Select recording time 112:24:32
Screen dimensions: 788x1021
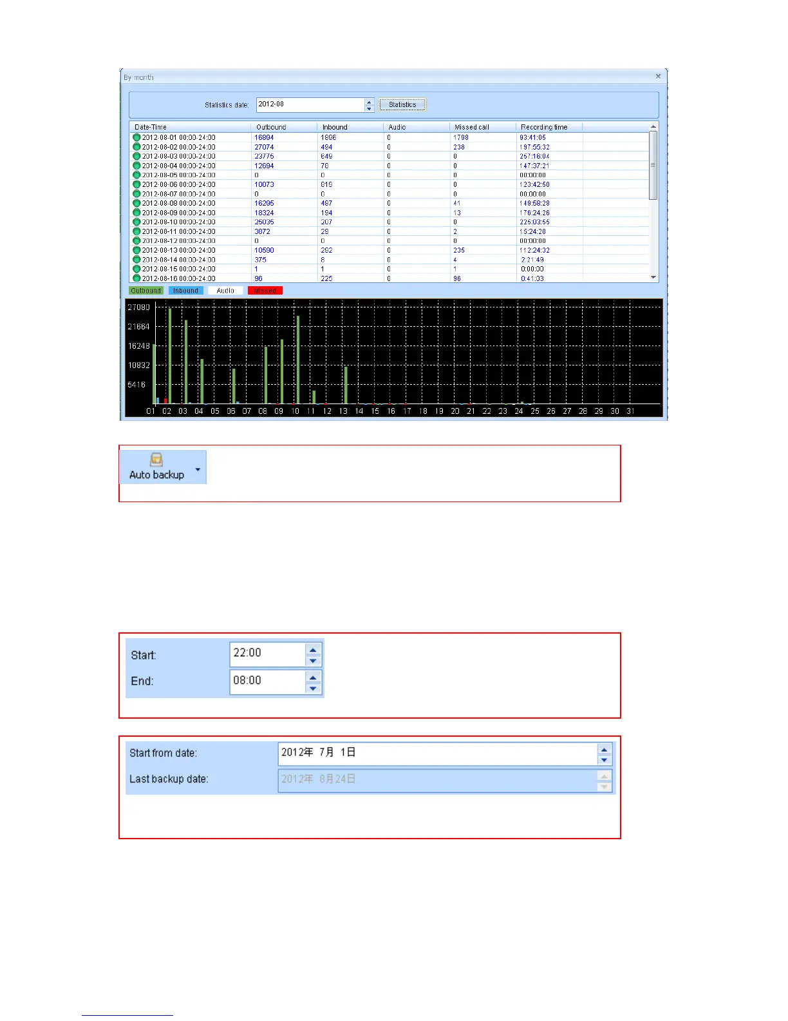[x=535, y=250]
